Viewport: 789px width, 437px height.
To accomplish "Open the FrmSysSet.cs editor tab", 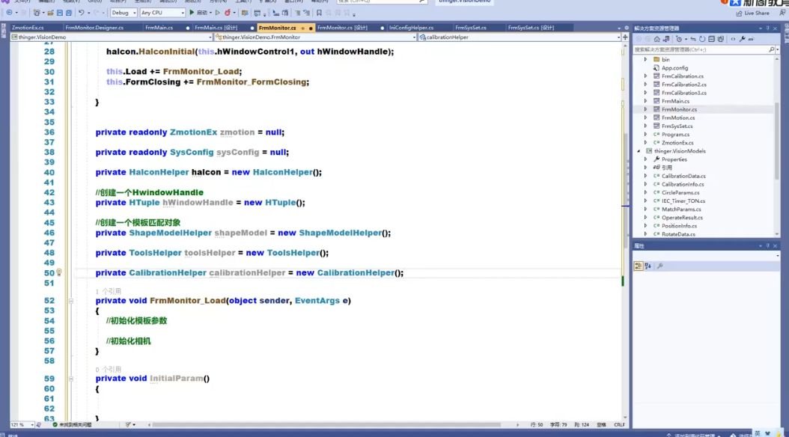I will point(470,28).
